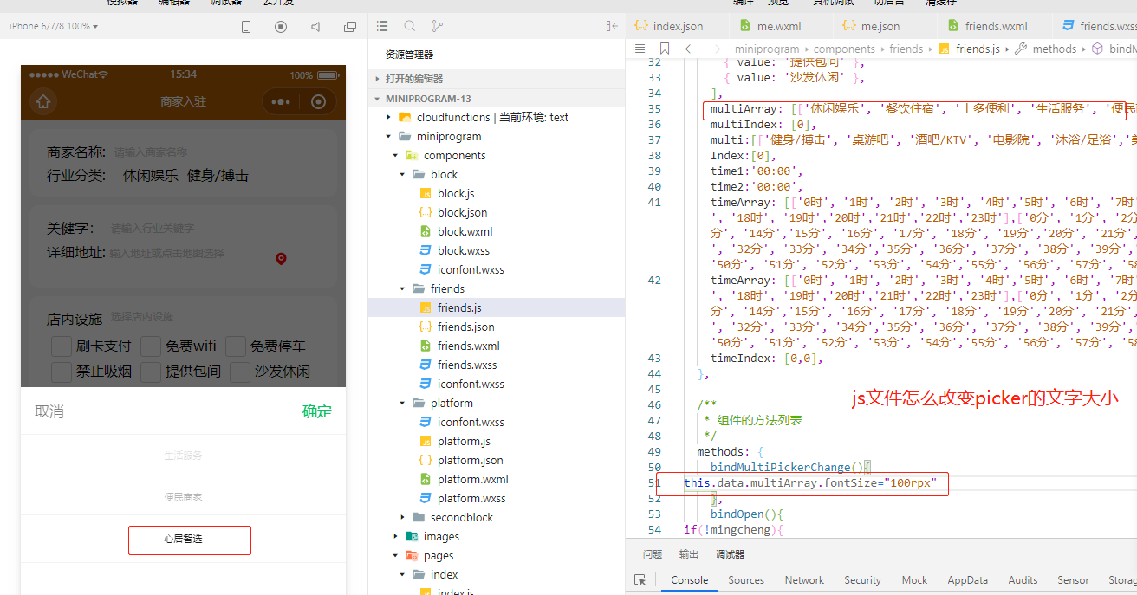
Task: Switch to 问题 panel tab
Action: [653, 554]
